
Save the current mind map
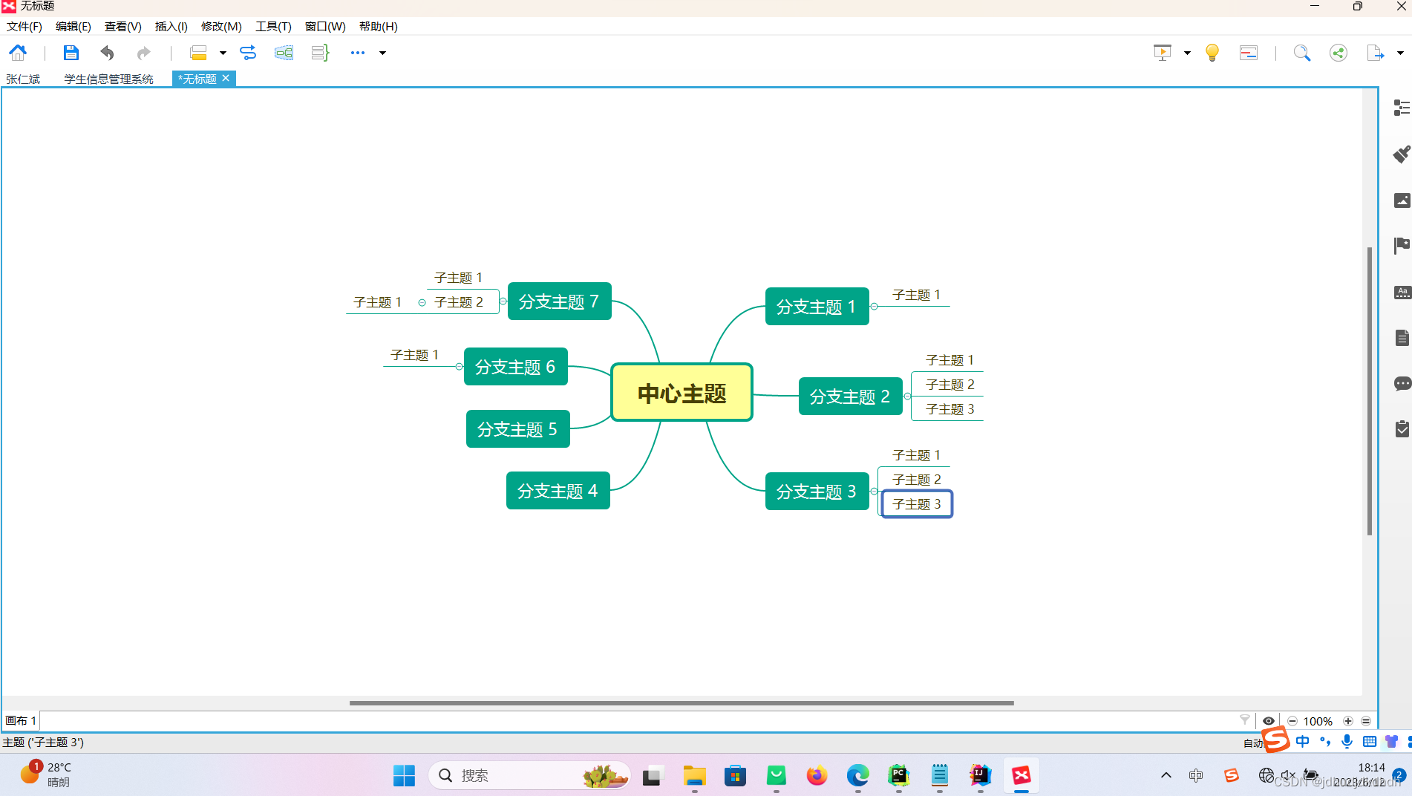(71, 52)
